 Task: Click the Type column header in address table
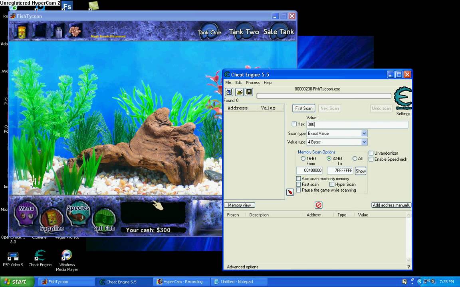coord(342,215)
